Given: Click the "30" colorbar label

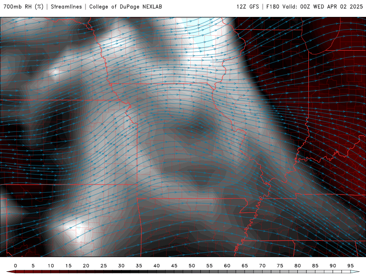Looking at the screenshot, I should (x=121, y=266).
